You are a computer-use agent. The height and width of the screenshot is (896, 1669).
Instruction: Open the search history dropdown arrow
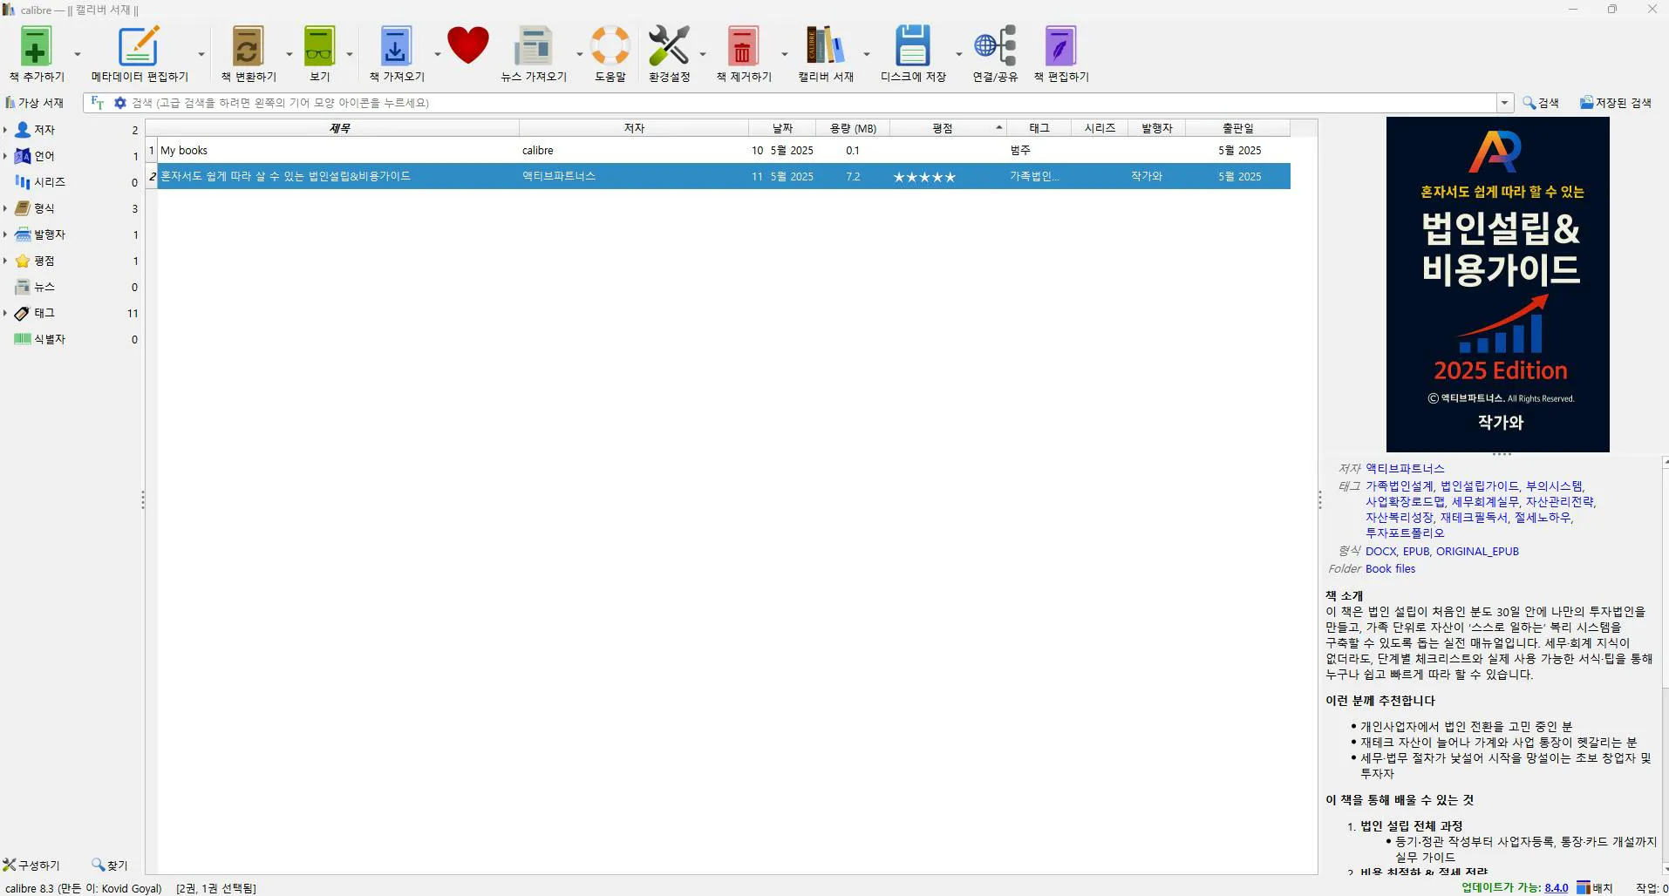tap(1504, 103)
